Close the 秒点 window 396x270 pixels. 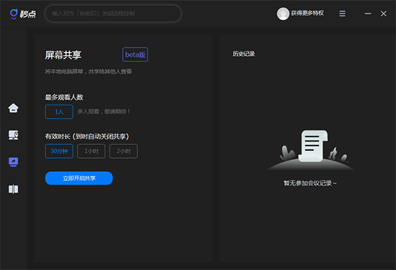pyautogui.click(x=383, y=14)
